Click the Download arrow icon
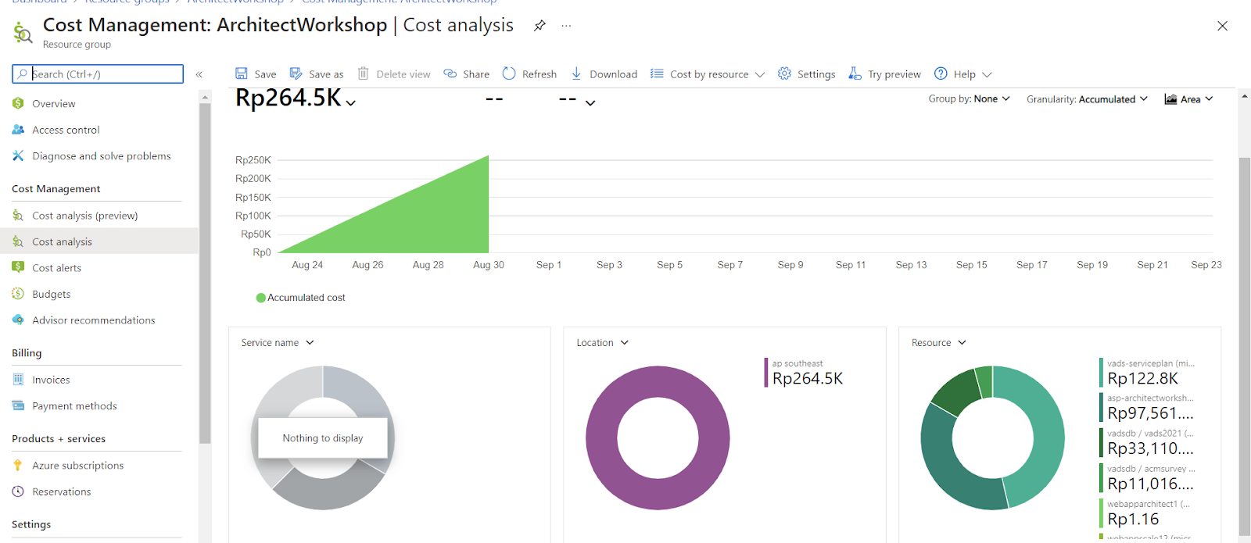Screen dimensions: 1251x543 pyautogui.click(x=576, y=73)
